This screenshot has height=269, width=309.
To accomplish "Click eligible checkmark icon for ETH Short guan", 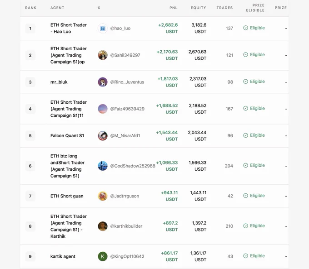I will pyautogui.click(x=245, y=196).
